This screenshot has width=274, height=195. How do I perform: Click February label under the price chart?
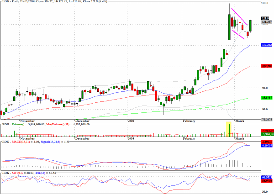click(x=189, y=121)
